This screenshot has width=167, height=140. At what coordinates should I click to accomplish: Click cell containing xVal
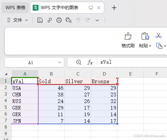coord(25,81)
